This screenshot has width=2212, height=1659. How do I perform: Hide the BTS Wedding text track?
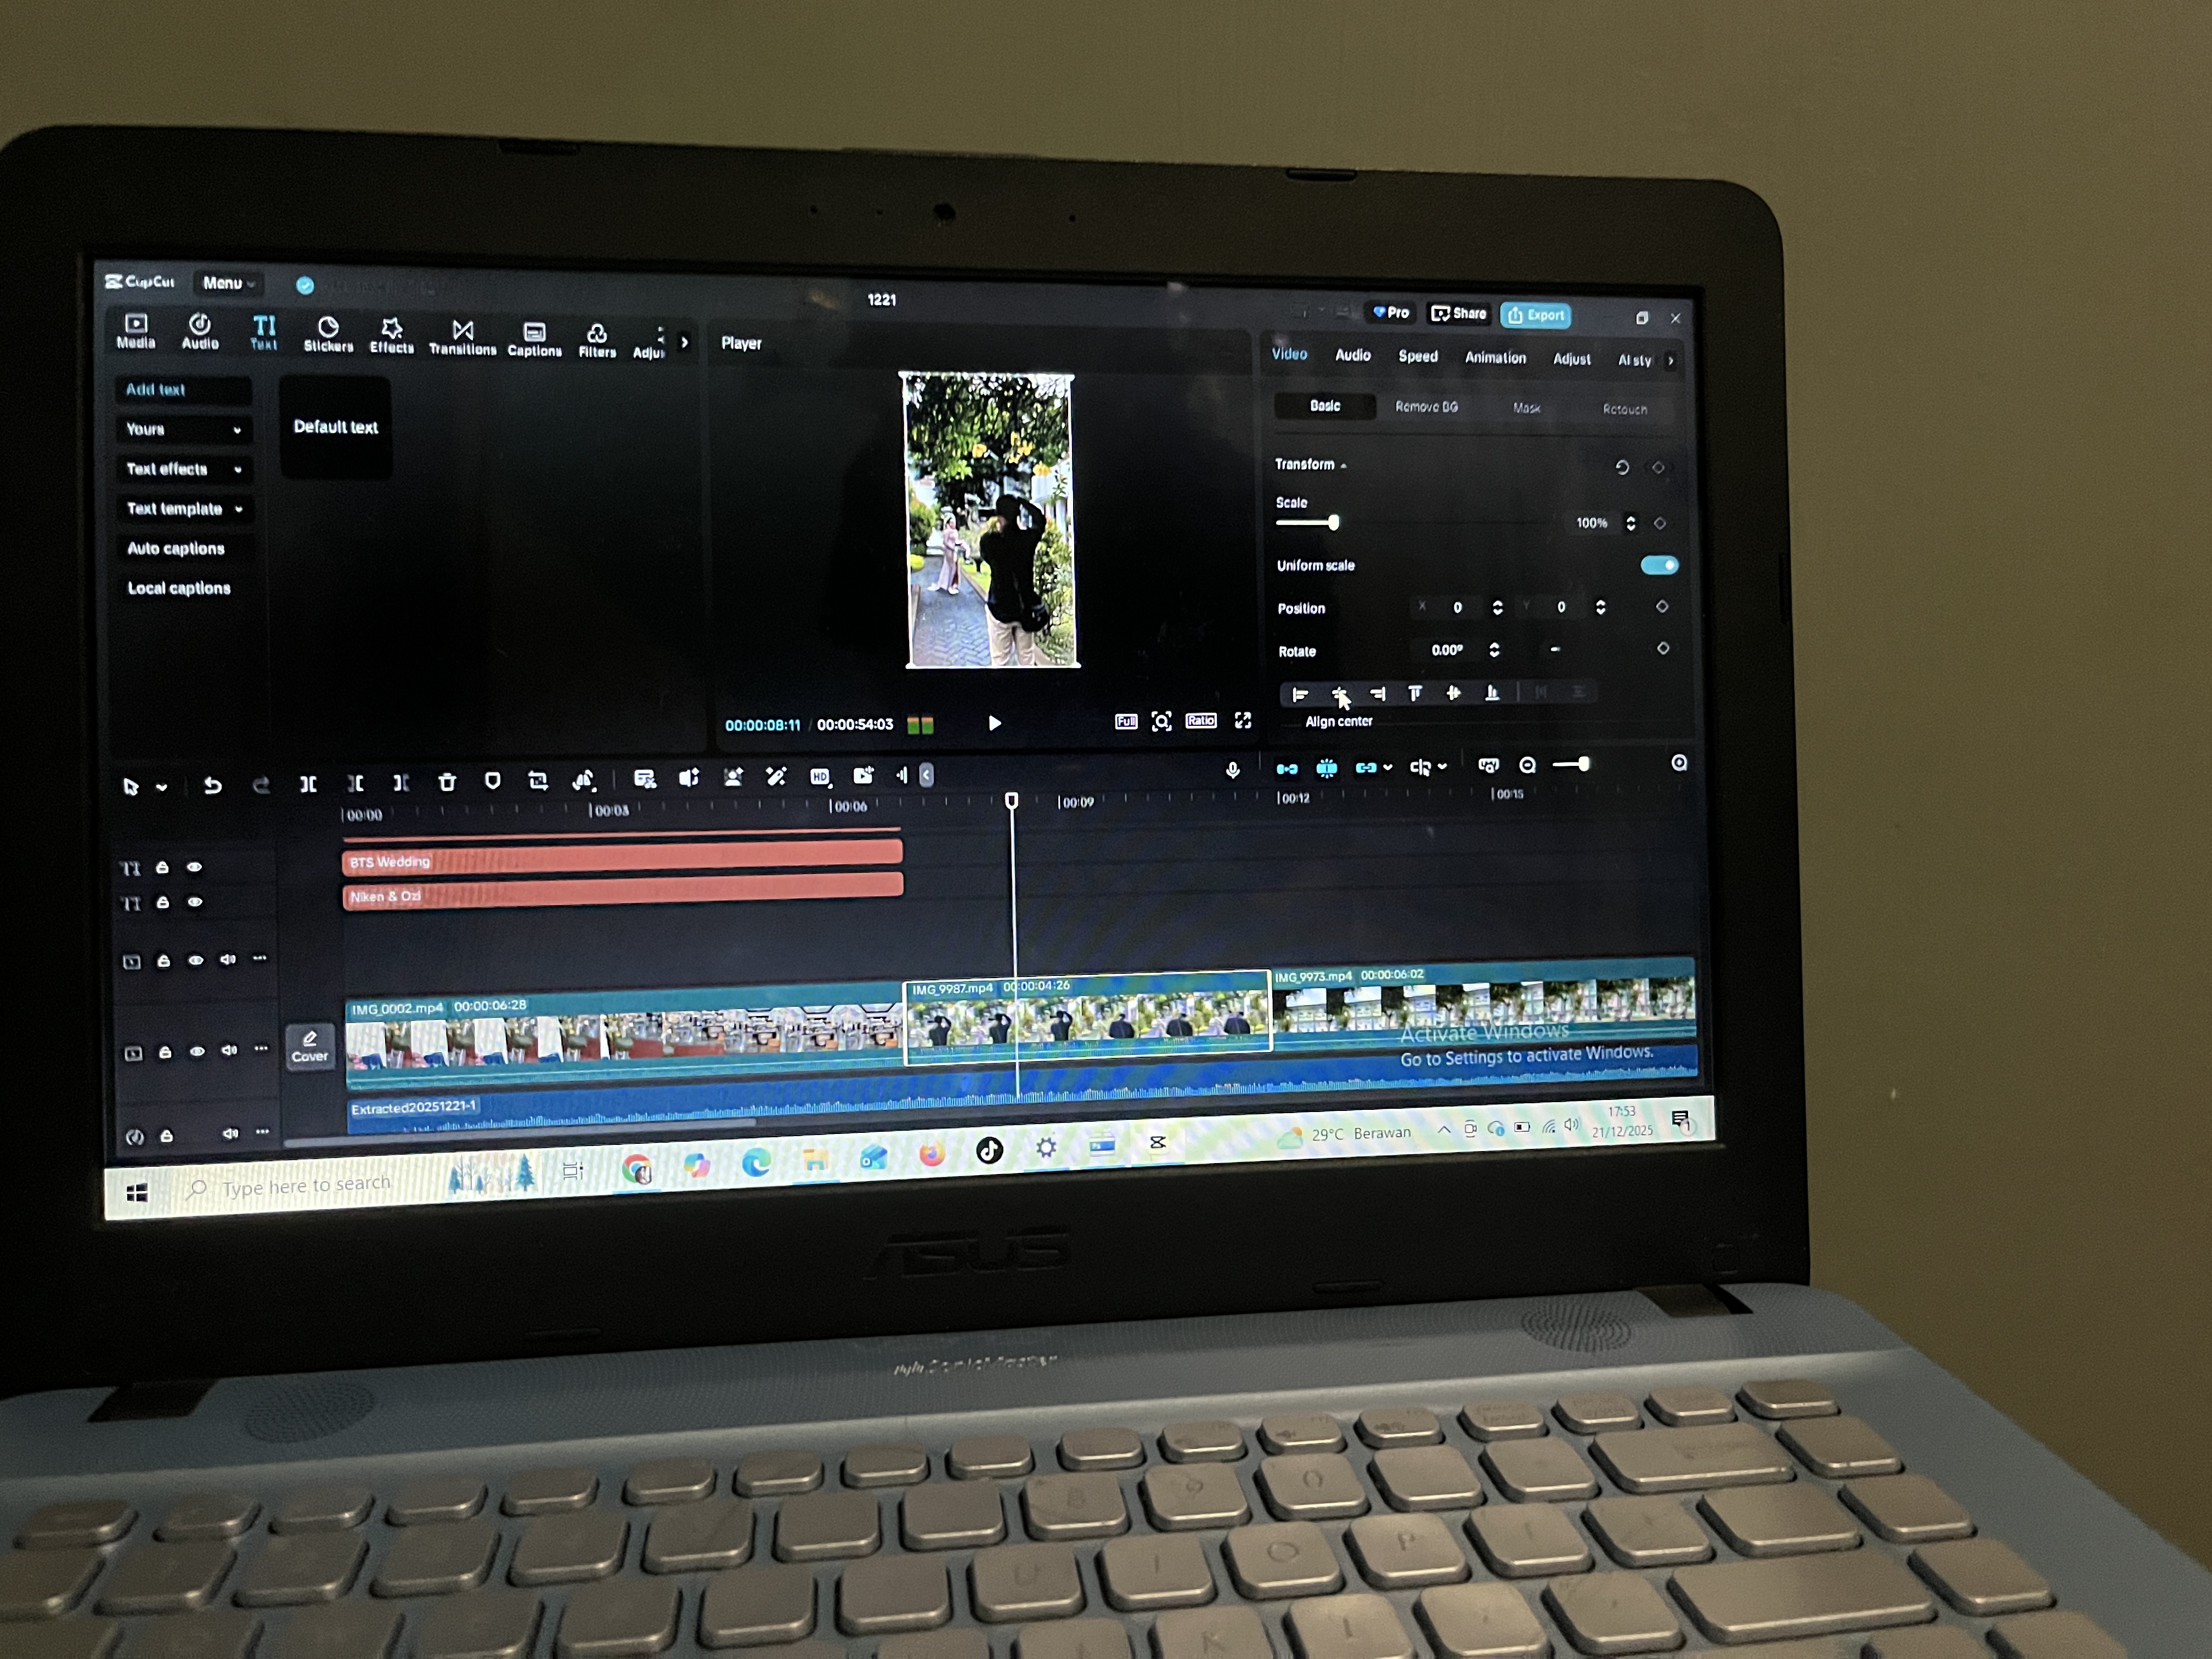[x=194, y=867]
